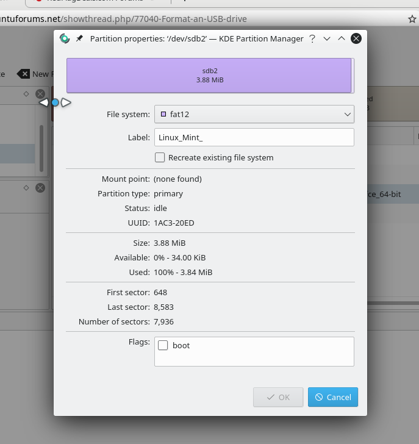The height and width of the screenshot is (444, 419).
Task: Enable Recreate existing file system
Action: tap(160, 157)
